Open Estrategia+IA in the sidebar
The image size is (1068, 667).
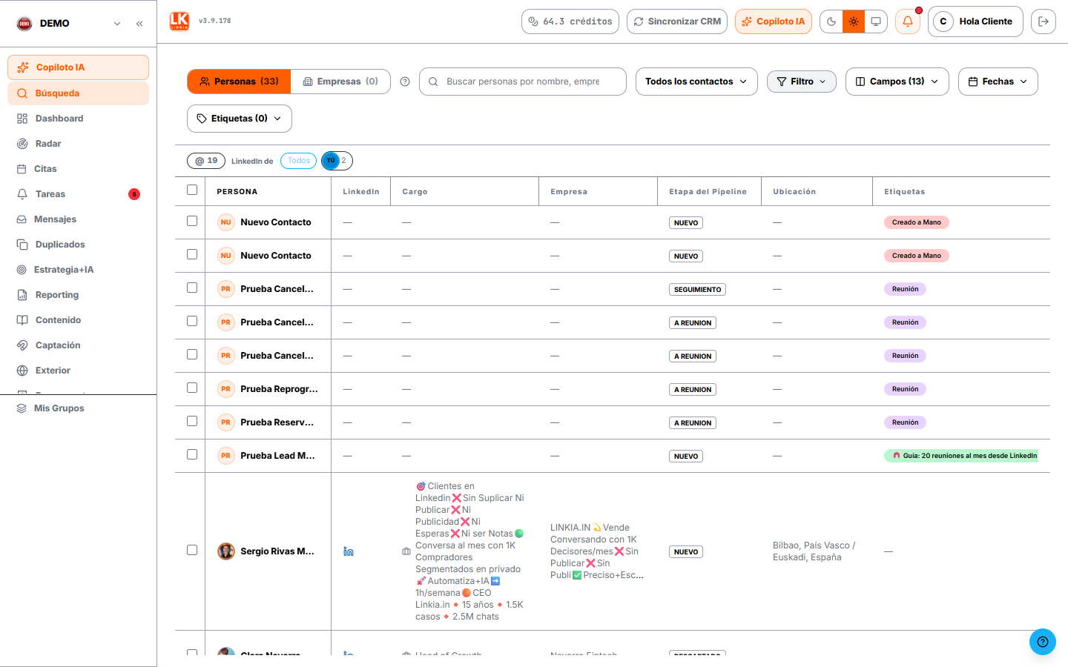pyautogui.click(x=78, y=270)
